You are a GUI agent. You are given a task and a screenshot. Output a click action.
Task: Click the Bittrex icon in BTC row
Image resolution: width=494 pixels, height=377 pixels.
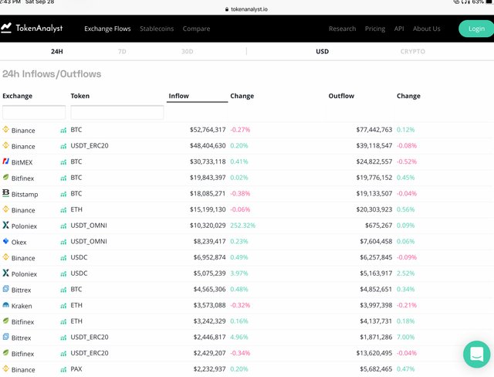tap(6, 290)
